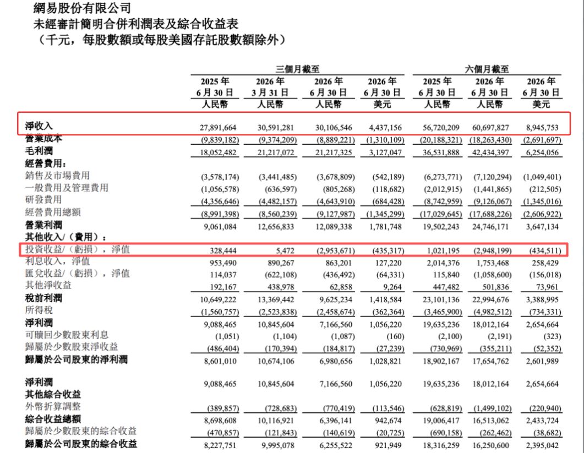This screenshot has width=584, height=453.
Task: Select the 投資收益/(虧損),淨值 row label
Action: click(x=78, y=249)
